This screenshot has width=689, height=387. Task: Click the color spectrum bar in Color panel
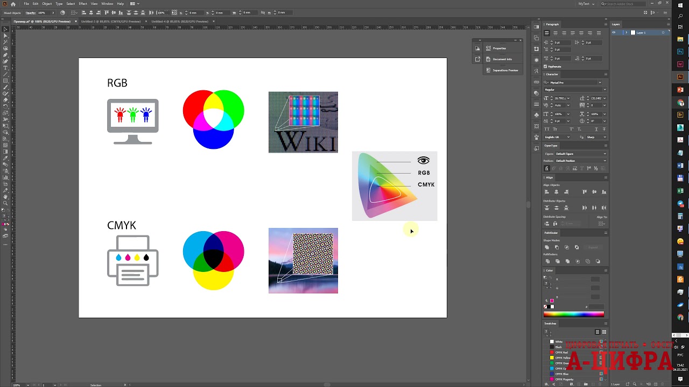574,314
